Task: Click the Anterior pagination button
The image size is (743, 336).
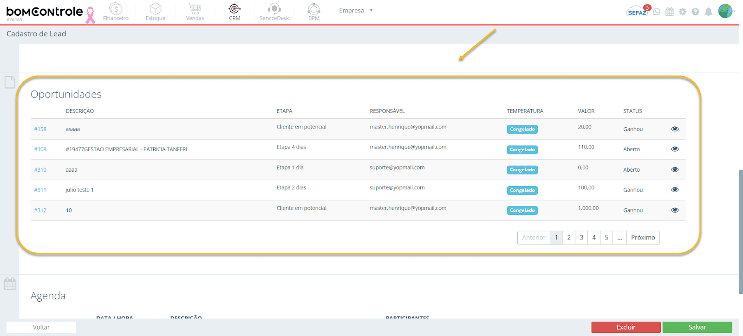Action: coord(534,238)
